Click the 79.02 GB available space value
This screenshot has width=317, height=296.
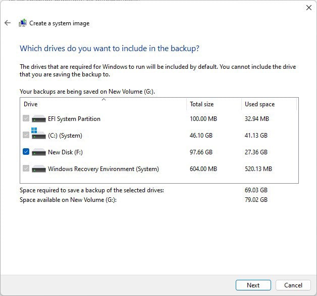pos(256,200)
